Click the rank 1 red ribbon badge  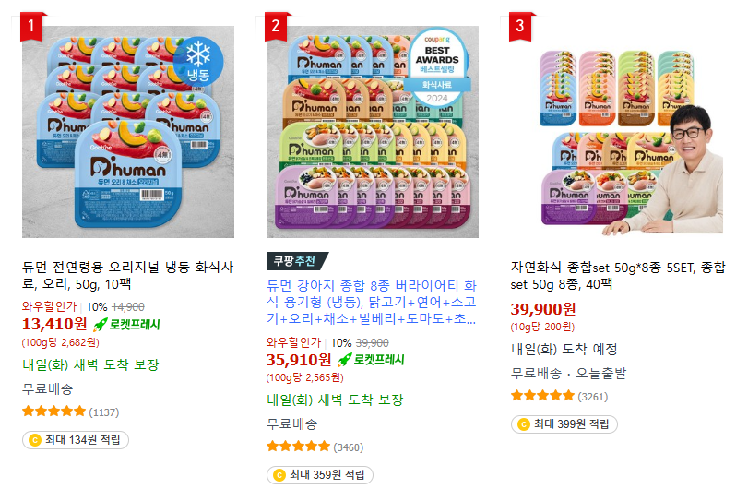coord(32,26)
